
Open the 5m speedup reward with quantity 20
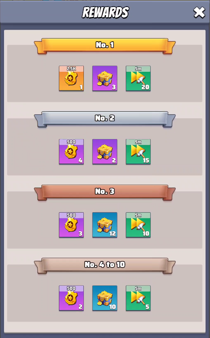click(x=138, y=78)
